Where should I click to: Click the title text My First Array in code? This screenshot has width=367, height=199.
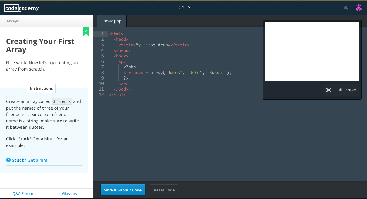pos(153,45)
